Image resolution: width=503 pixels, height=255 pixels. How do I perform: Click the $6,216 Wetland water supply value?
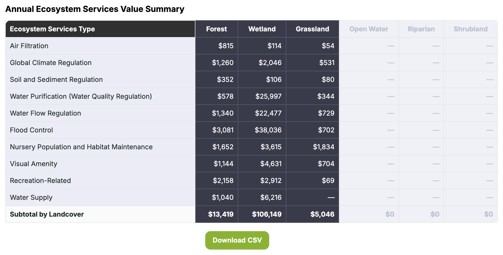[x=271, y=197]
